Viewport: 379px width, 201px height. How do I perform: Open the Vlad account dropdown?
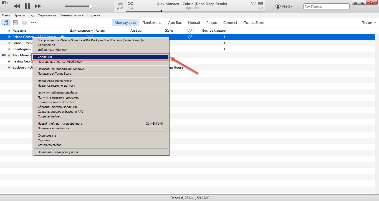point(284,6)
